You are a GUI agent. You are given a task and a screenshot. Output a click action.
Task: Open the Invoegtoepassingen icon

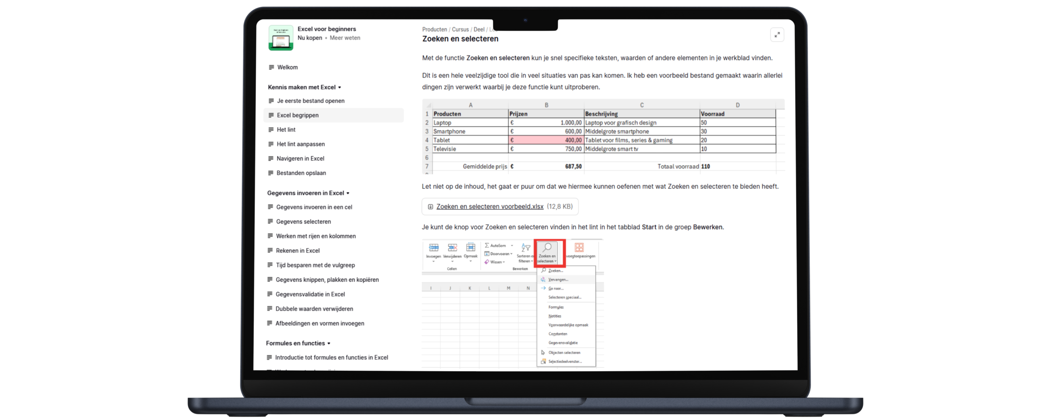[580, 247]
